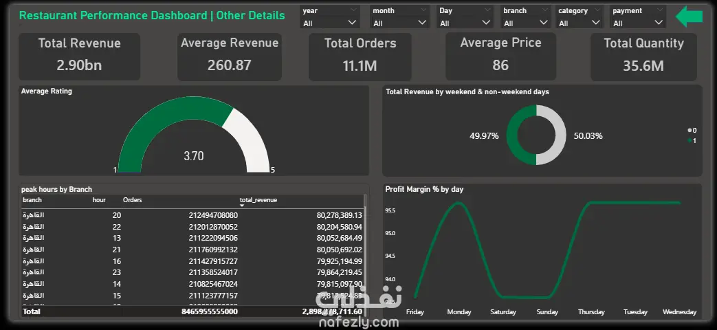The image size is (717, 330).
Task: Sort table by Orders column header
Action: [132, 200]
